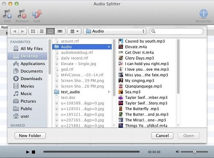Image resolution: width=214 pixels, height=158 pixels.
Task: Open Documents in the sidebar
Action: pos(28,71)
